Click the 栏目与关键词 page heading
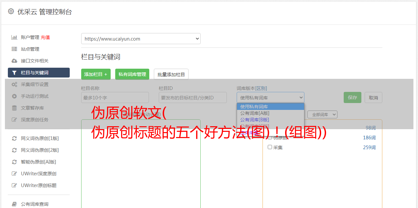Image resolution: width=418 pixels, height=208 pixels. click(x=101, y=57)
